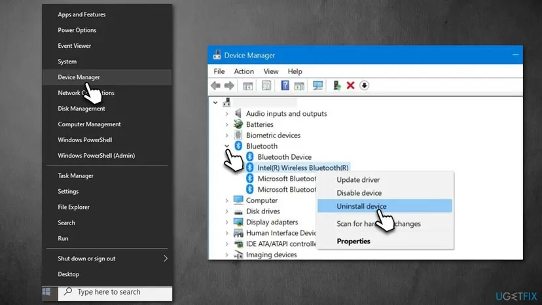The image size is (542, 305).
Task: Collapse the root computer node
Action: coord(215,103)
